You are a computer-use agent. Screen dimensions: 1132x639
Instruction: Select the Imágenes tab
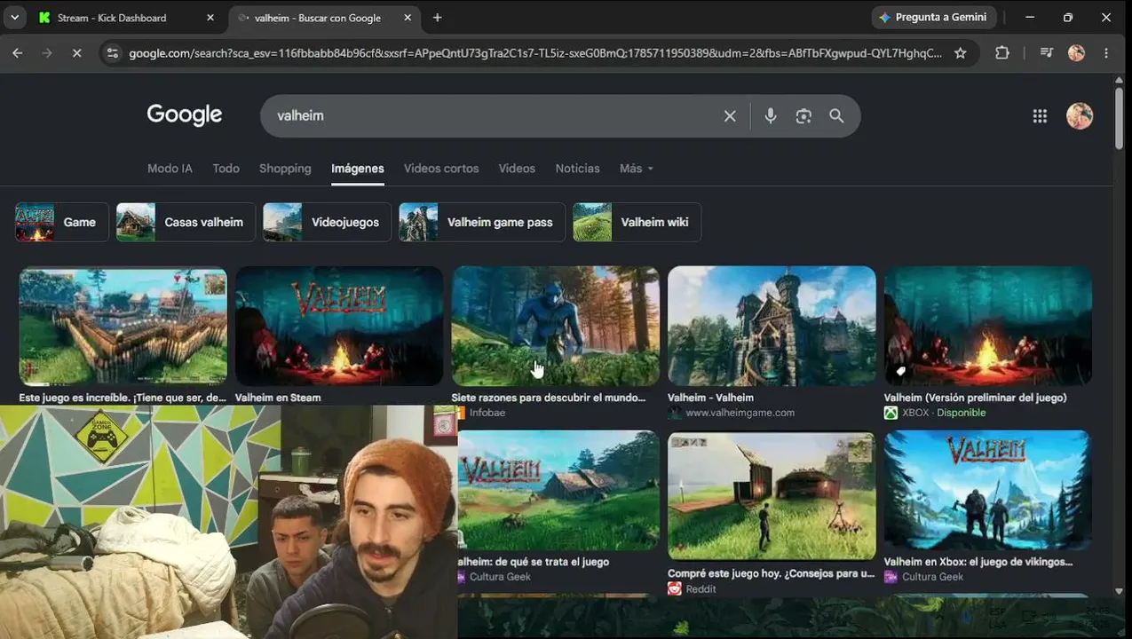click(358, 169)
